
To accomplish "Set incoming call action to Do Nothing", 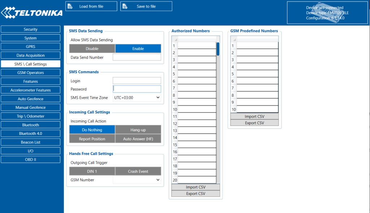I will [x=92, y=130].
